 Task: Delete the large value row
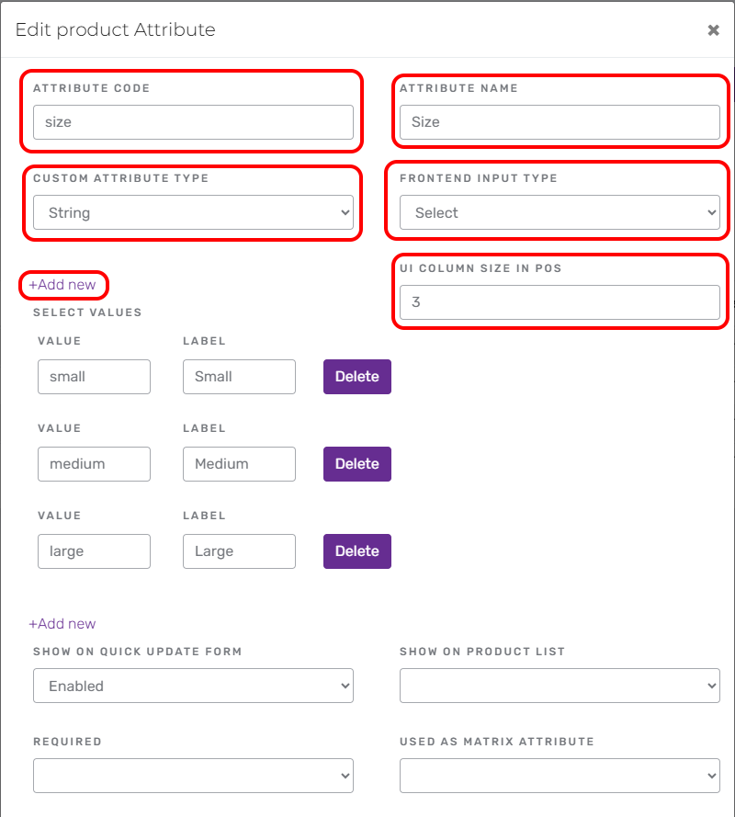[x=357, y=551]
